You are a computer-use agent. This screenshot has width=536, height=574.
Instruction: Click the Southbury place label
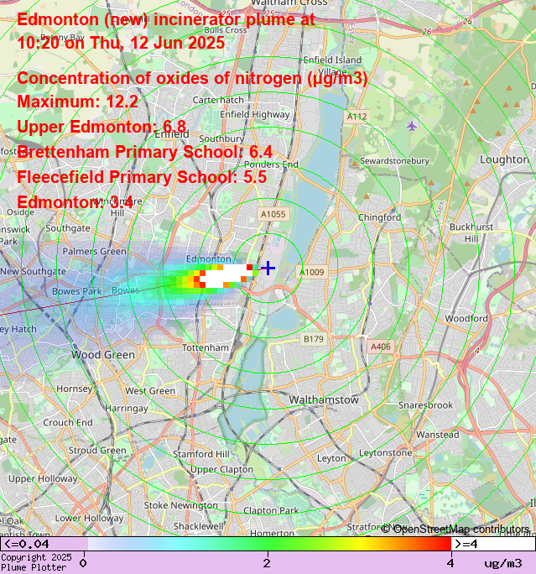point(221,138)
